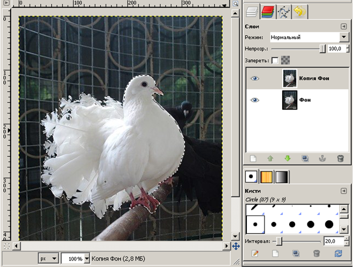Toggle Quick Mask at canvas corner
The height and width of the screenshot is (267, 353).
tap(7, 246)
